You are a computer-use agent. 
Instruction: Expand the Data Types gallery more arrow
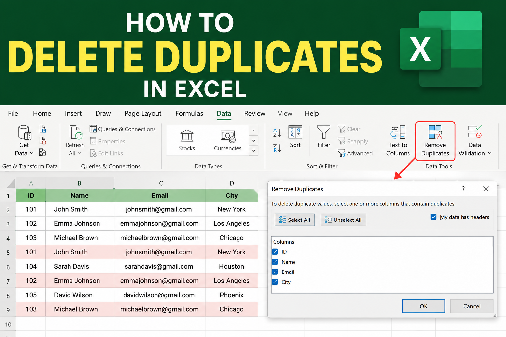(x=254, y=150)
